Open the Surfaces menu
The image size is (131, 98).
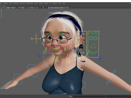(x=41, y=4)
